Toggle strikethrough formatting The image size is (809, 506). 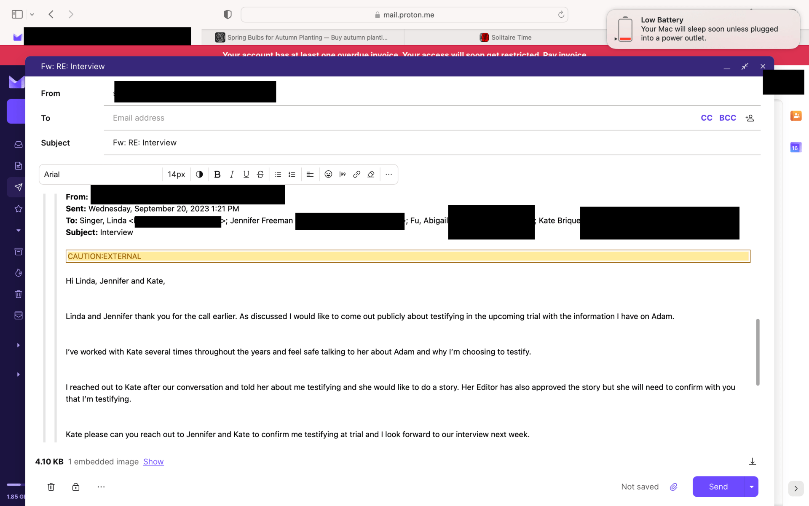tap(260, 175)
